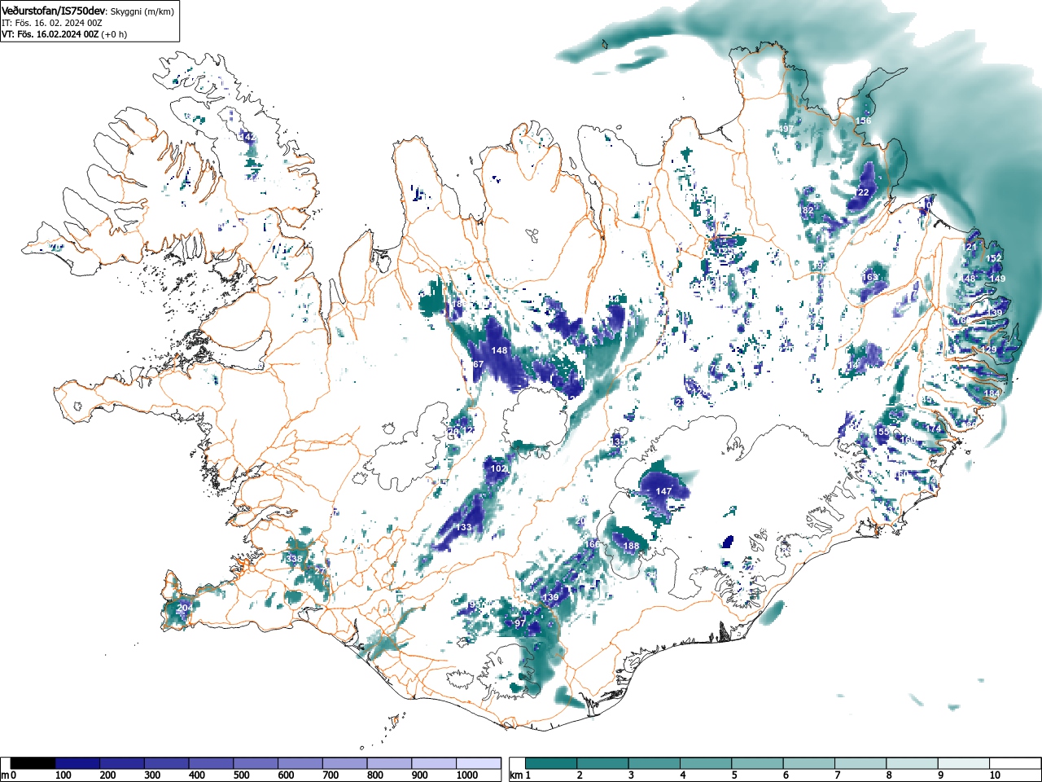
Task: Click the Veðurstofan/IS750dev title text
Action: (x=54, y=11)
